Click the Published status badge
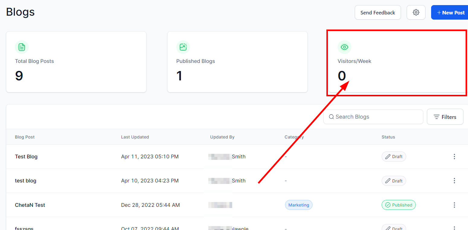The image size is (468, 230). coord(399,205)
